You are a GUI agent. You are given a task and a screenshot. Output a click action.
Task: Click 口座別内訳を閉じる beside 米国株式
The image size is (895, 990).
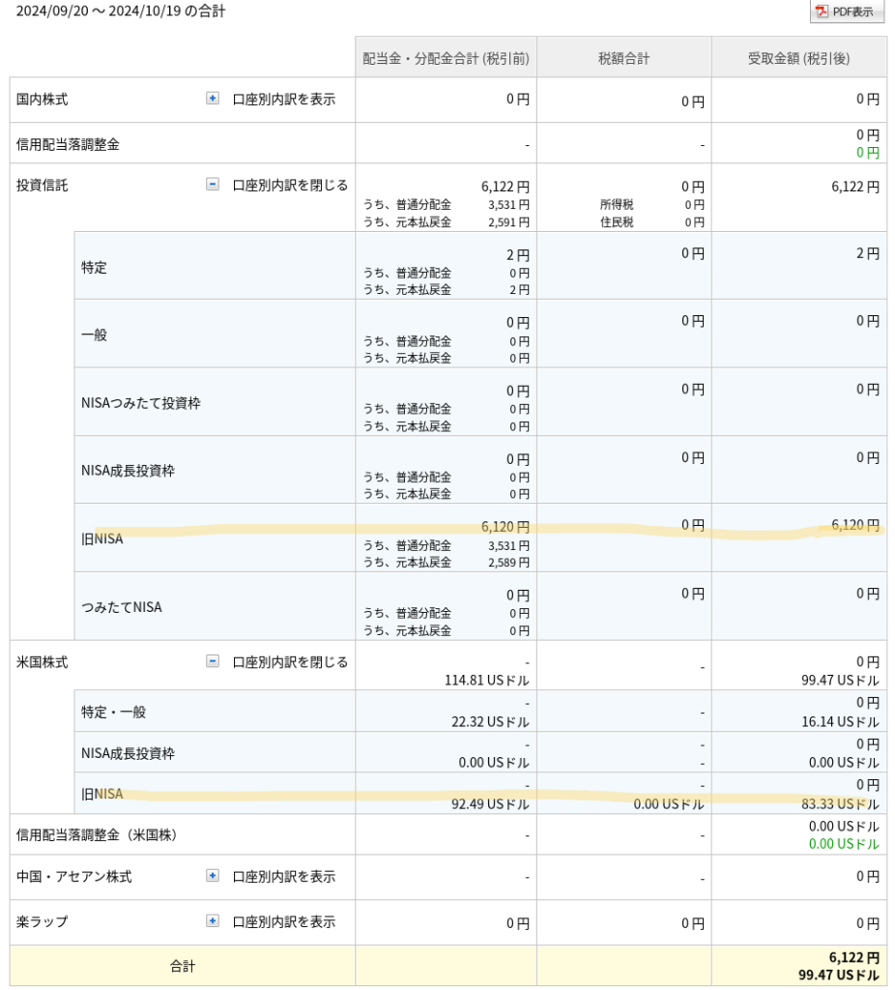coord(289,662)
